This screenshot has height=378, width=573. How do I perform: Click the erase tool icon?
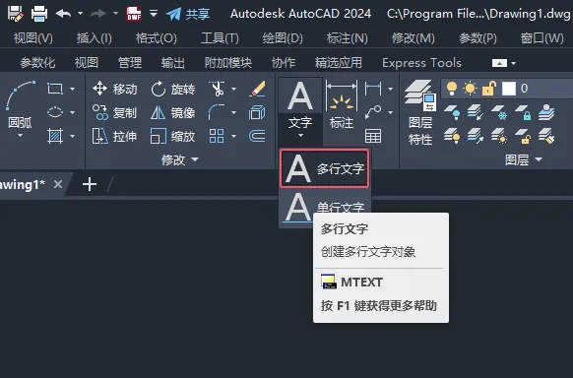click(x=257, y=89)
